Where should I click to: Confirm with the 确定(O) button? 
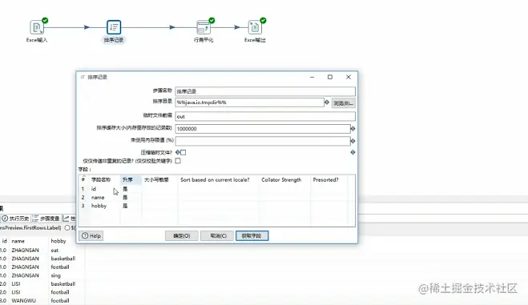(x=182, y=235)
